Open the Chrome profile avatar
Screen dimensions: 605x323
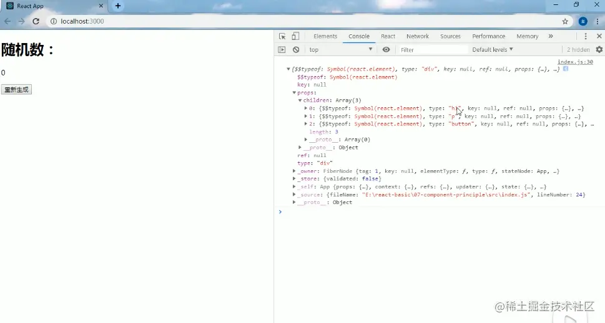(x=583, y=21)
